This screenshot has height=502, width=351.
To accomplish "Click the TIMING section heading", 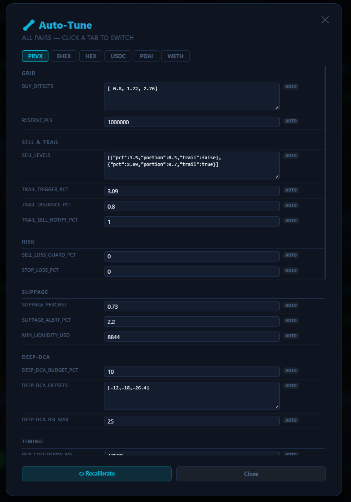I will [x=32, y=441].
